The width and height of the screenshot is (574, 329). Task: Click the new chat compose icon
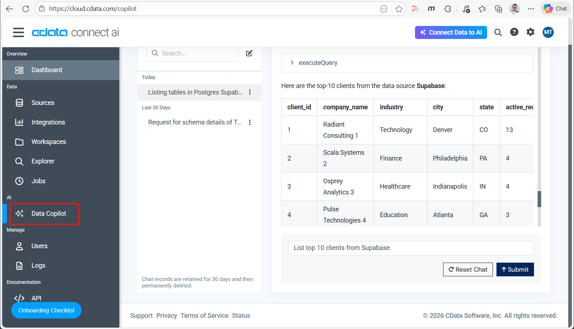tap(249, 53)
